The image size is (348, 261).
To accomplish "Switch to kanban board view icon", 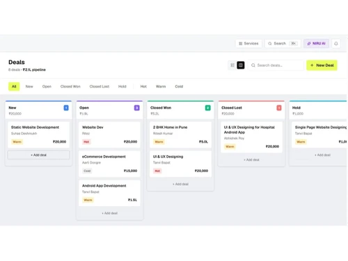I will point(241,65).
